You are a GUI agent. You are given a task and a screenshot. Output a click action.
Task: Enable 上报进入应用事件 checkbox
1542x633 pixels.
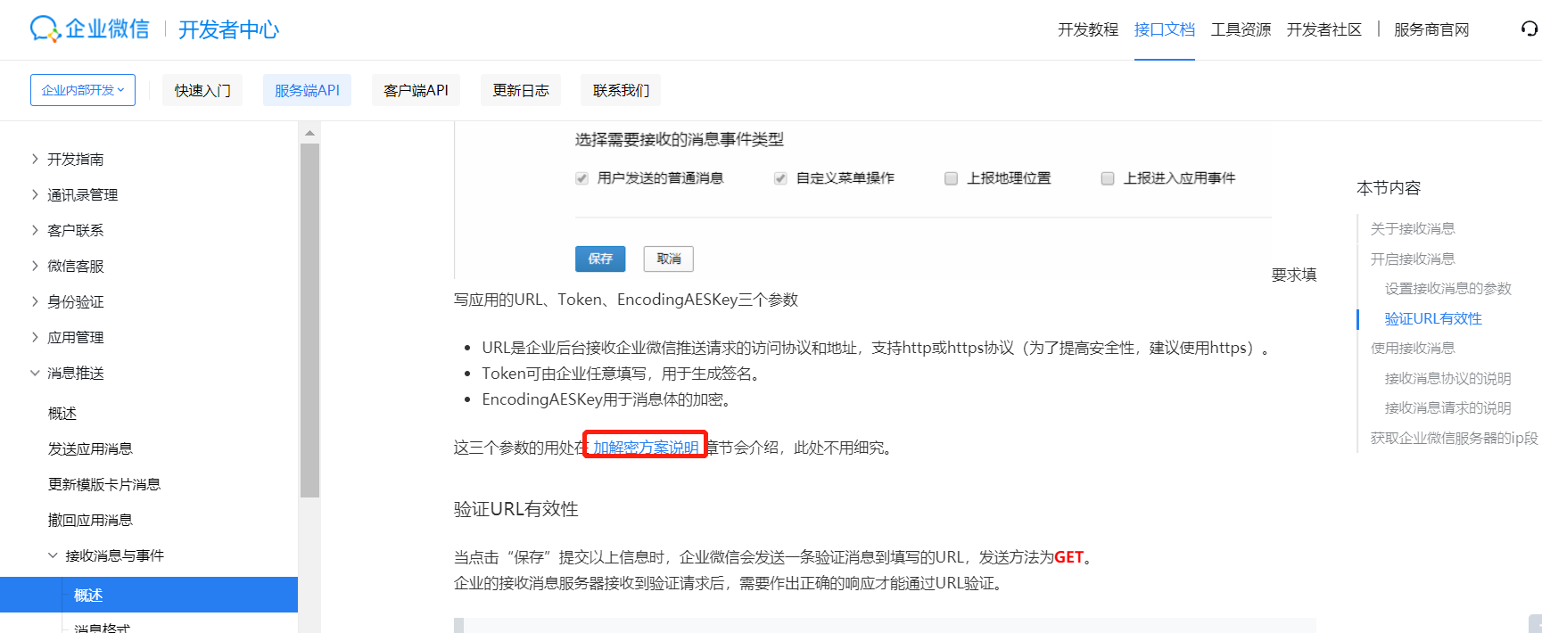(x=1108, y=178)
